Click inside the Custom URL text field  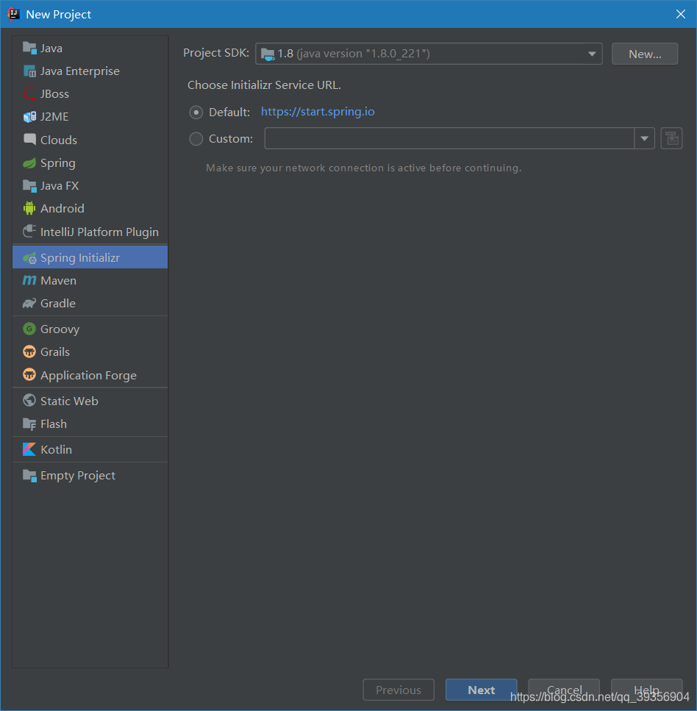click(x=449, y=138)
